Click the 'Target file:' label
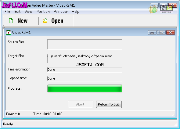 tap(16, 56)
